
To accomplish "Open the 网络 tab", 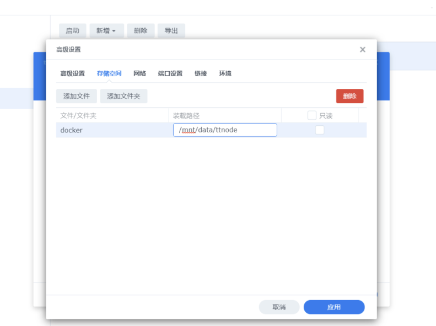I will coord(139,73).
